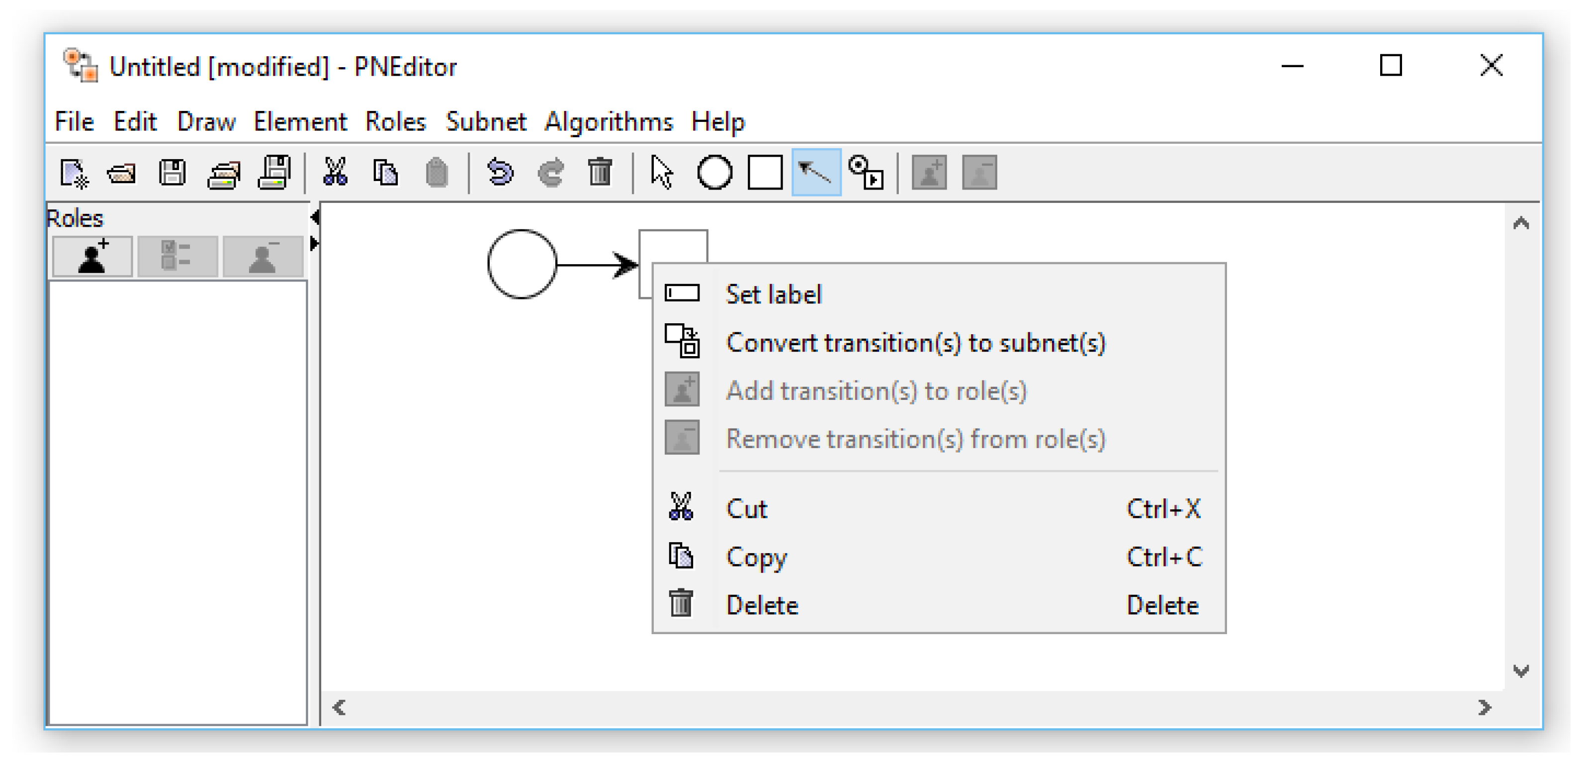The image size is (1580, 757).
Task: Select the Token tool icon
Action: [x=866, y=173]
